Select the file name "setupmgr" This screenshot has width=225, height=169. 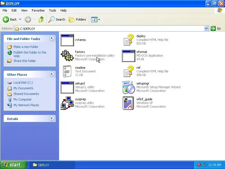[143, 83]
